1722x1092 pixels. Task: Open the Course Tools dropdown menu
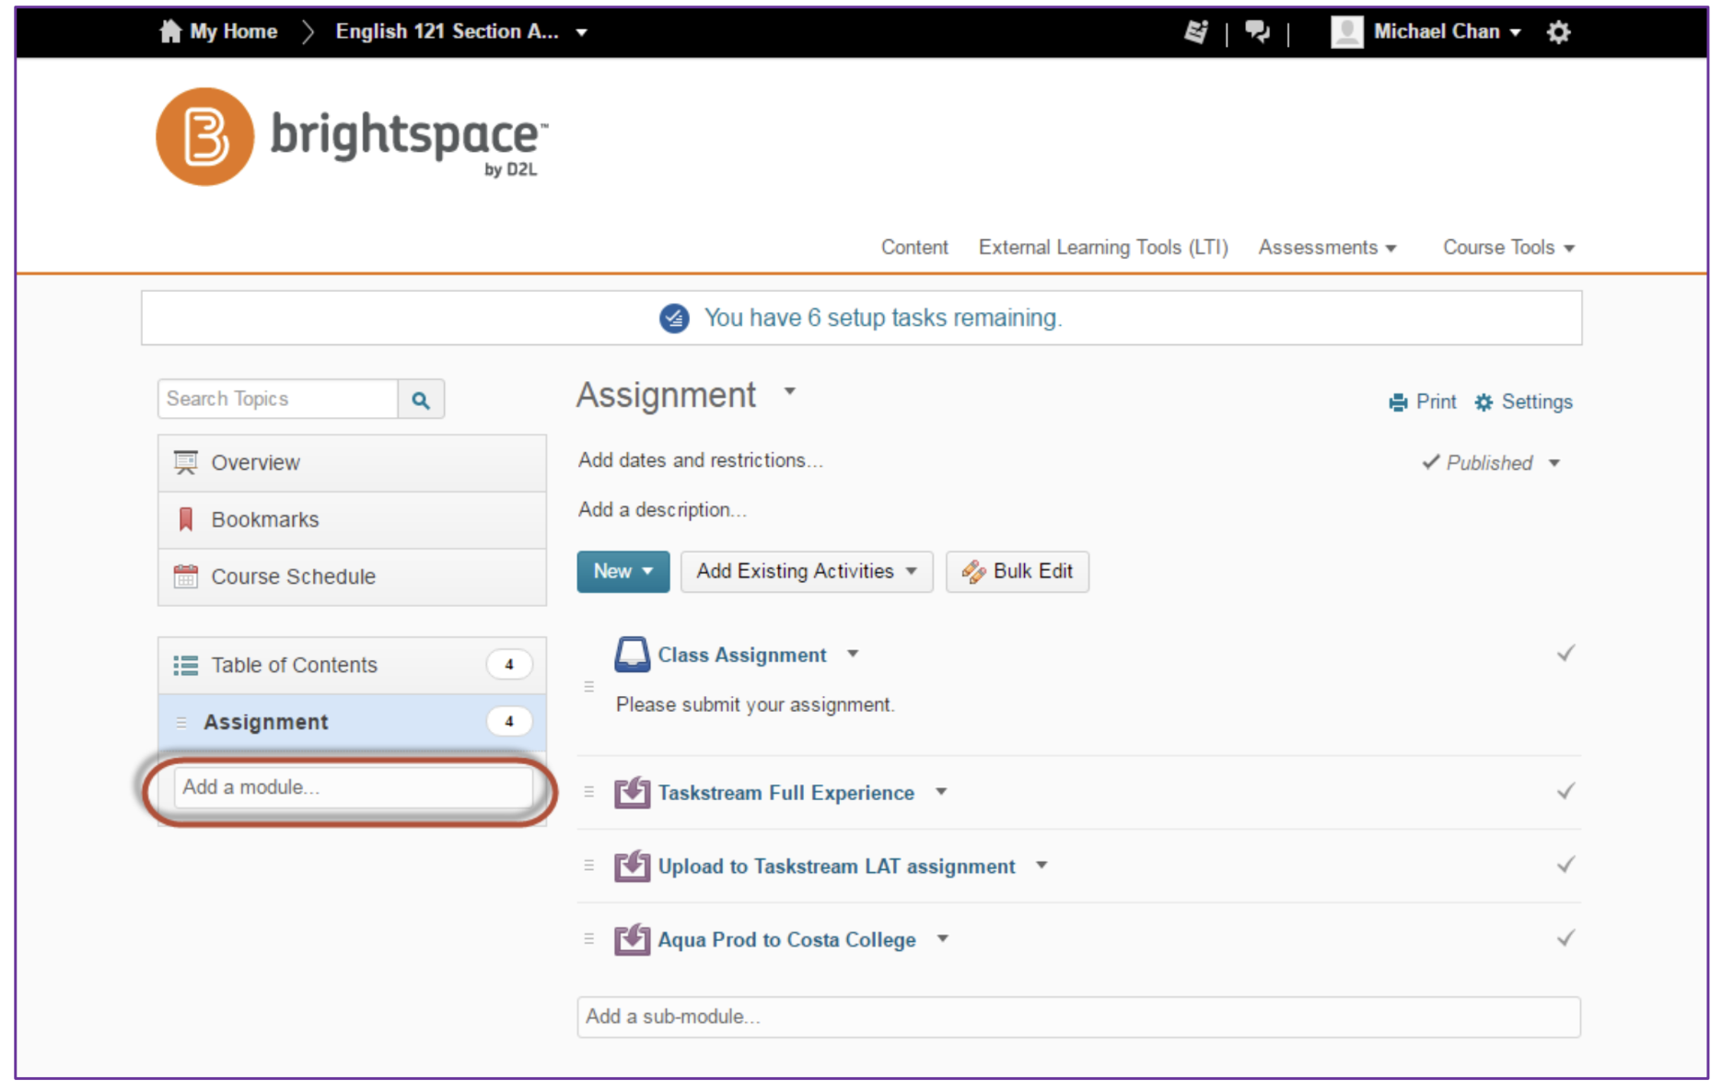pos(1508,248)
